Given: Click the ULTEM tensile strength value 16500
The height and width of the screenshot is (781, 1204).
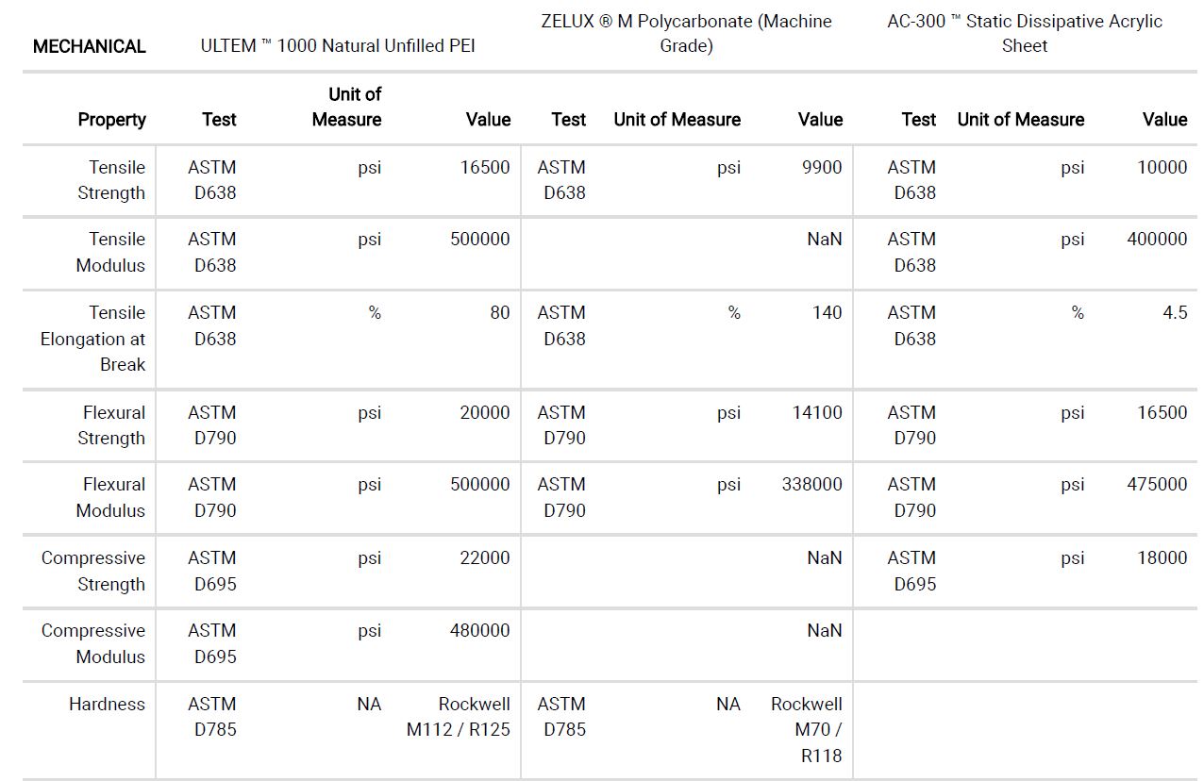Looking at the screenshot, I should point(485,168).
